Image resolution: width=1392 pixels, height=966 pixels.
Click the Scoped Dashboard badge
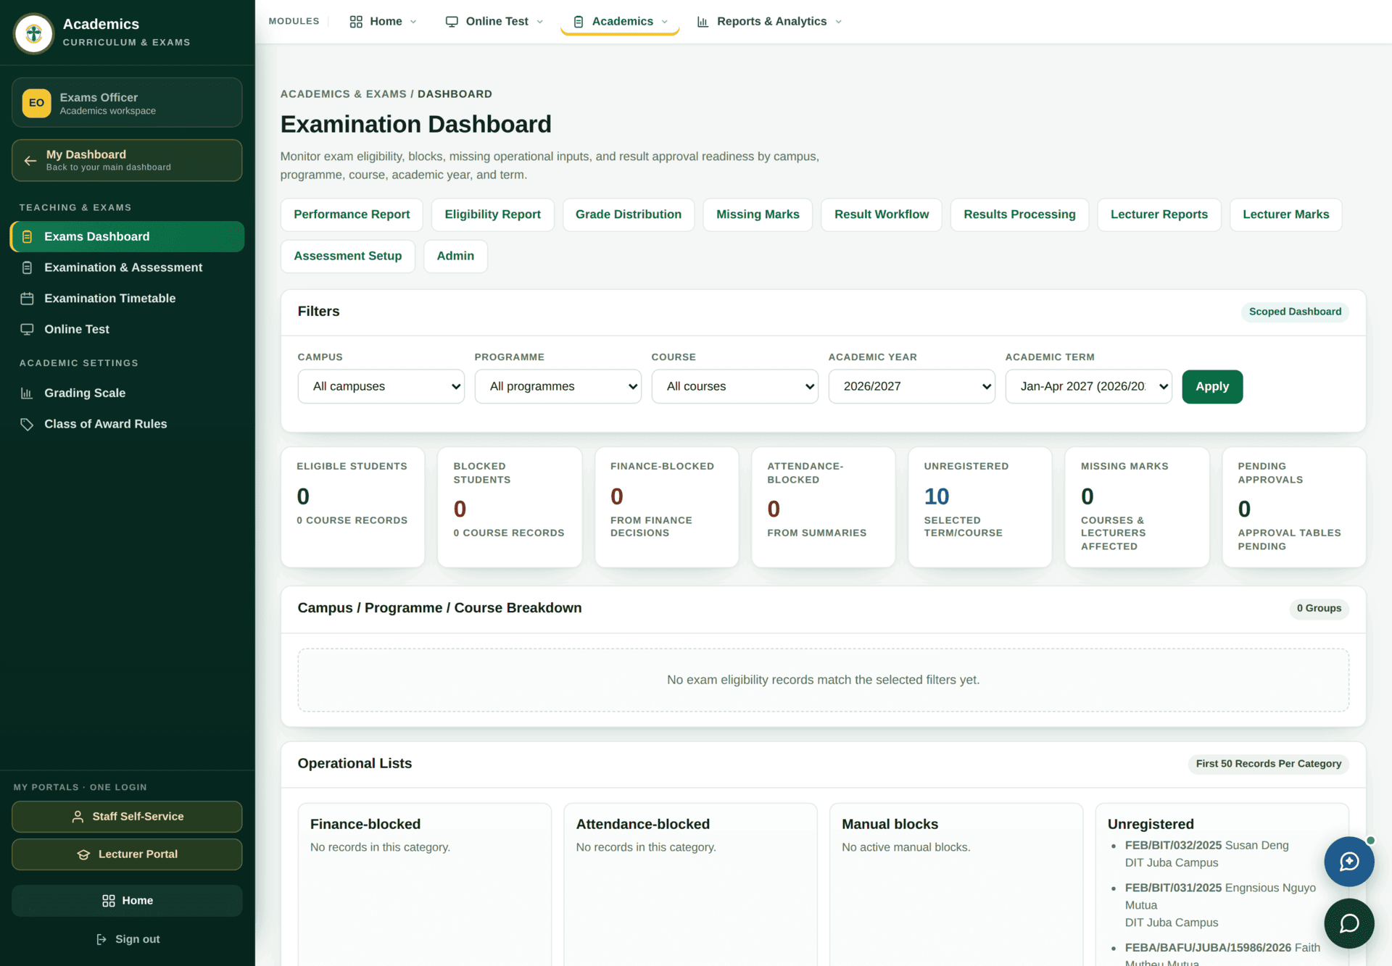click(1295, 312)
